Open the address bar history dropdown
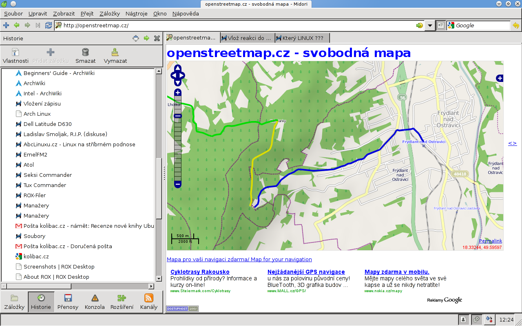The height and width of the screenshot is (326, 522). tap(430, 25)
